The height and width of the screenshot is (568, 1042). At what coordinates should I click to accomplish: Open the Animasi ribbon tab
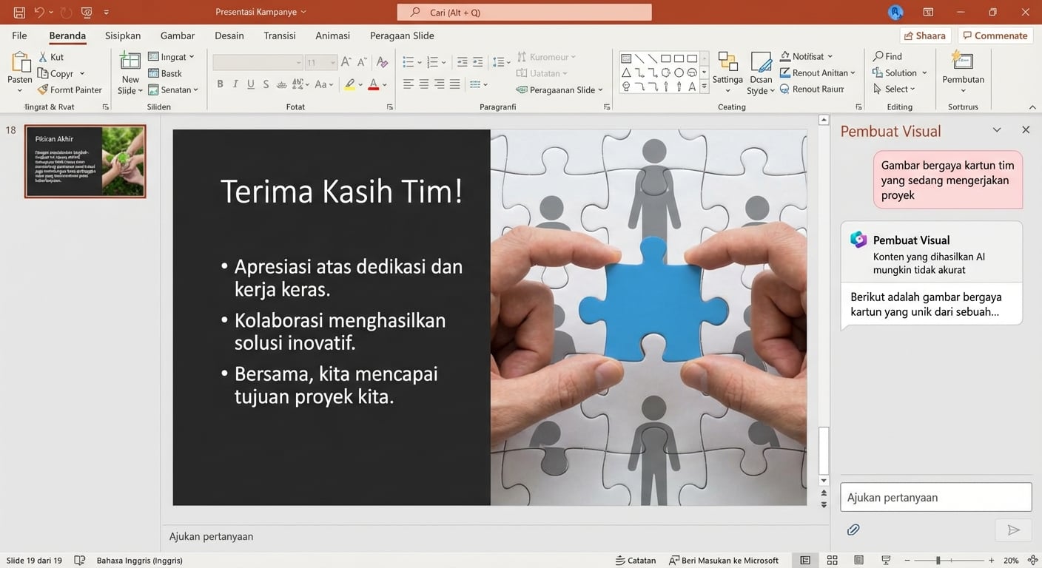332,35
